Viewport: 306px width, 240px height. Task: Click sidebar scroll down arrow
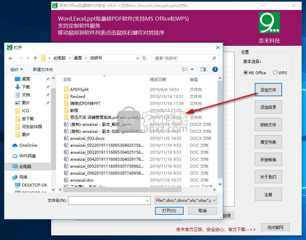(x=54, y=190)
